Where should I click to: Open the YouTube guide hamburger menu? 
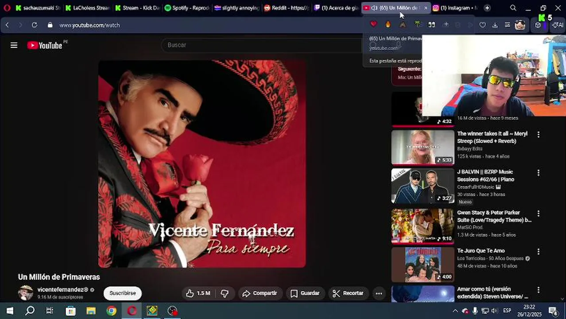click(x=14, y=45)
